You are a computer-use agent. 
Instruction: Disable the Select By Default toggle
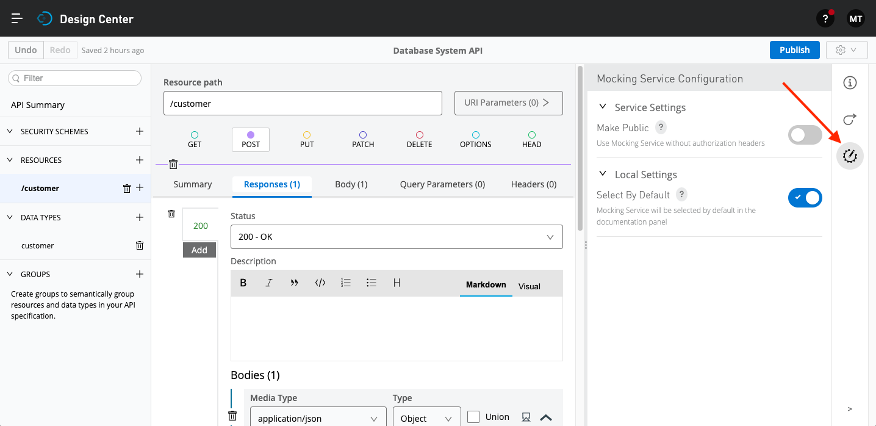click(x=805, y=197)
